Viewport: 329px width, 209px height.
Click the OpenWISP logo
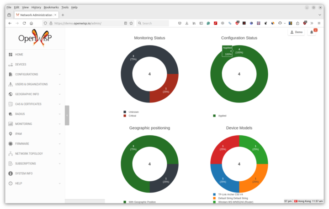click(x=35, y=38)
